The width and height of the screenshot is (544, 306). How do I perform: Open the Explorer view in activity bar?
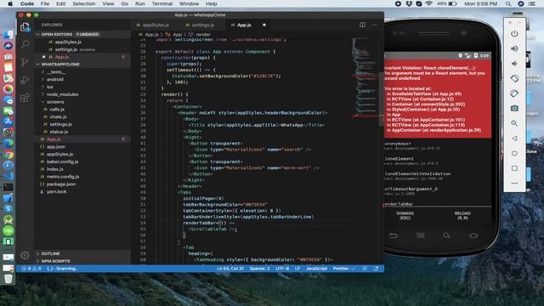[25, 27]
